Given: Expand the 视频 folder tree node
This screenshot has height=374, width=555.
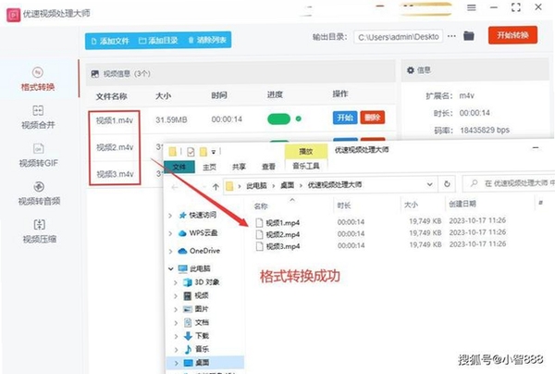Looking at the screenshot, I should 176,296.
